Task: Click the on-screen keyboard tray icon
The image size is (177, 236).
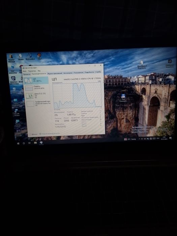Action: [x=154, y=139]
